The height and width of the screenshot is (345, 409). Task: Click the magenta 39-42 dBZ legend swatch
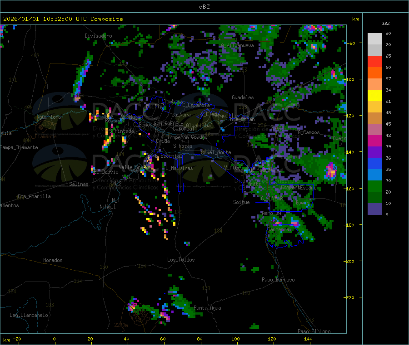(x=374, y=141)
